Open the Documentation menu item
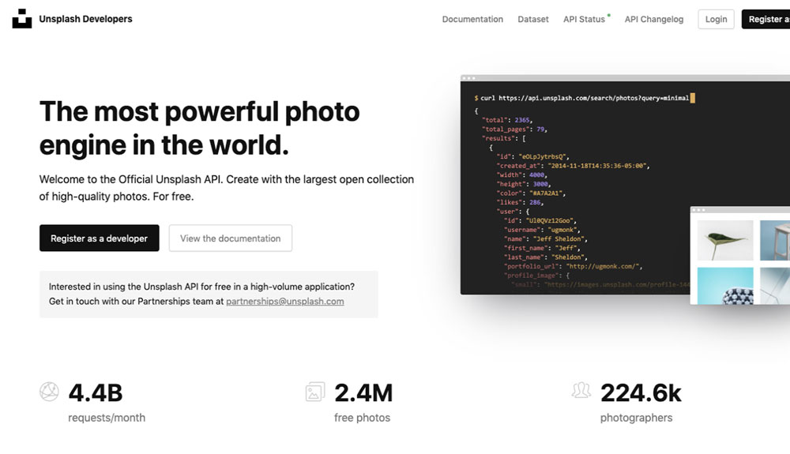 (472, 19)
